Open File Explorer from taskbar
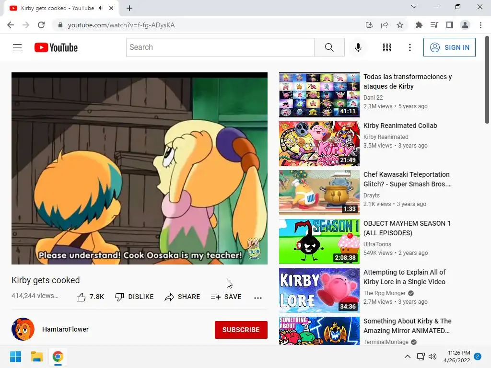Viewport: 491px width, 368px height. [x=36, y=356]
